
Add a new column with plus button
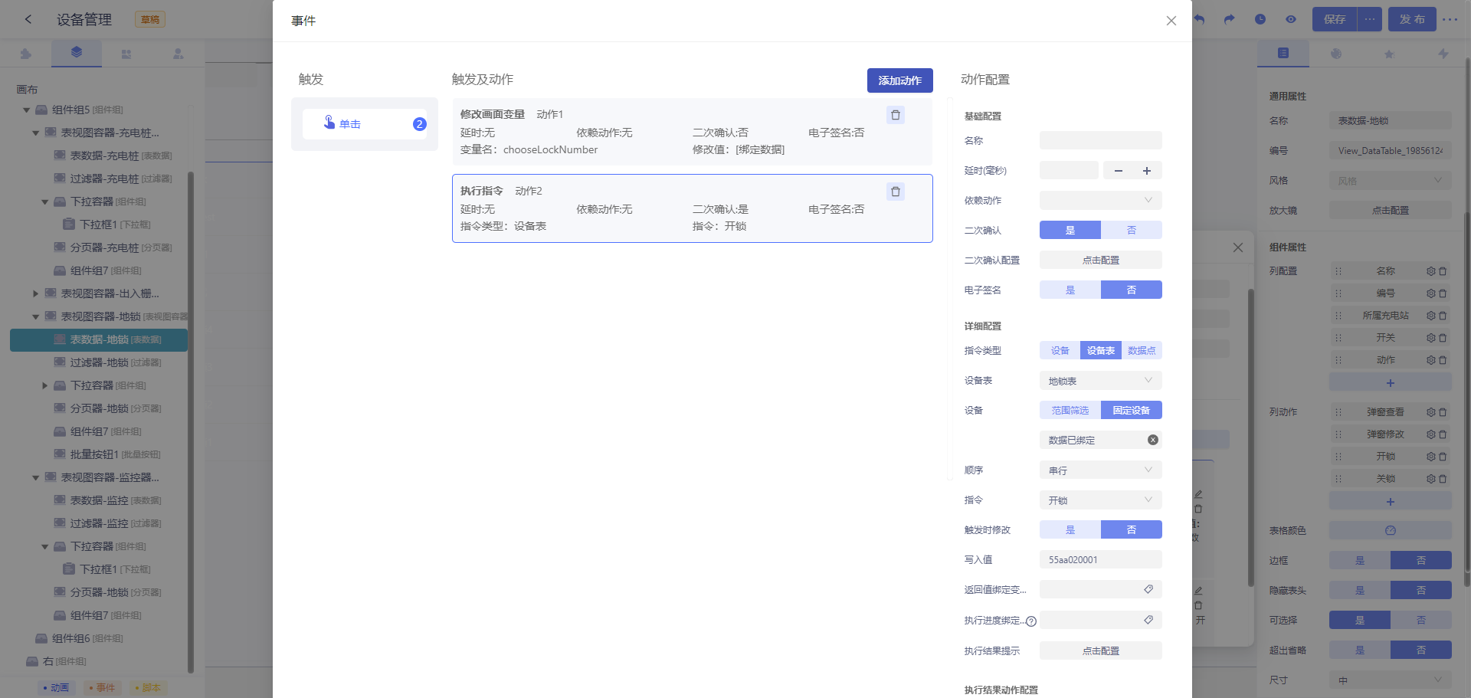(1391, 382)
